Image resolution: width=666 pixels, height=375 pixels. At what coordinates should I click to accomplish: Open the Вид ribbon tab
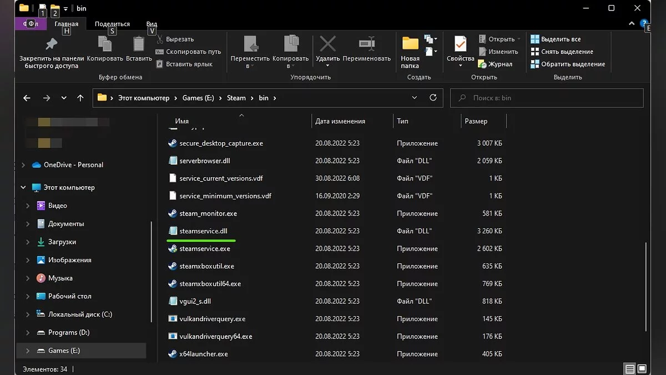coord(152,24)
